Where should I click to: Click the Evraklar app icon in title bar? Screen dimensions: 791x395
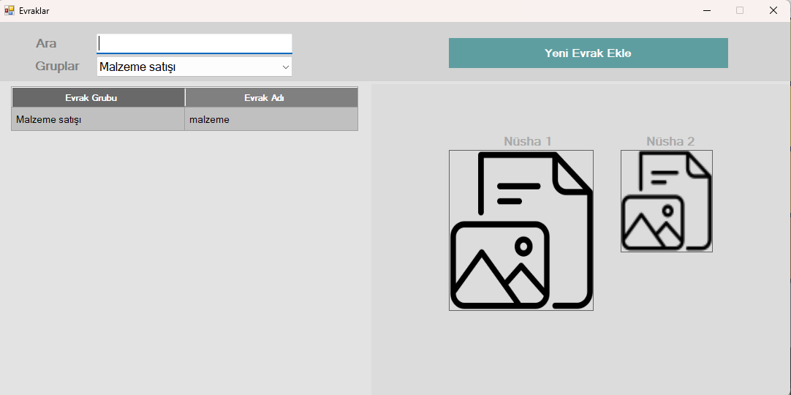point(10,10)
